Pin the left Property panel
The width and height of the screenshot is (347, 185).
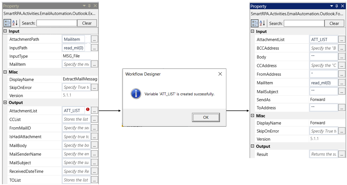[90, 6]
